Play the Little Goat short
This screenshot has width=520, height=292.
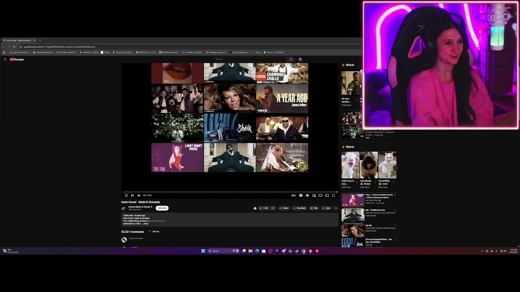[x=350, y=165]
